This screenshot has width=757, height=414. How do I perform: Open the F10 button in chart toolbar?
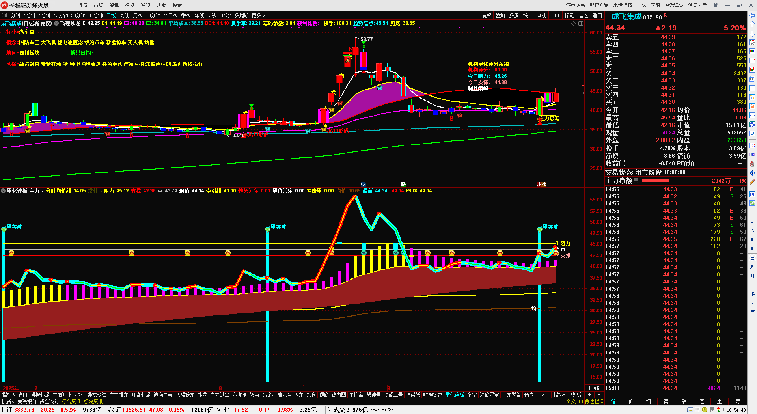[x=555, y=15]
